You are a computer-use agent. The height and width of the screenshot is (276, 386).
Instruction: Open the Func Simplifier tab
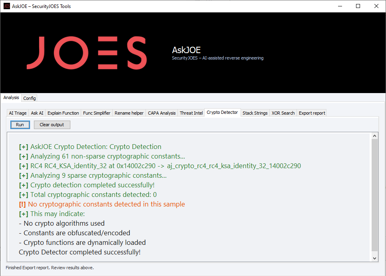coord(97,113)
